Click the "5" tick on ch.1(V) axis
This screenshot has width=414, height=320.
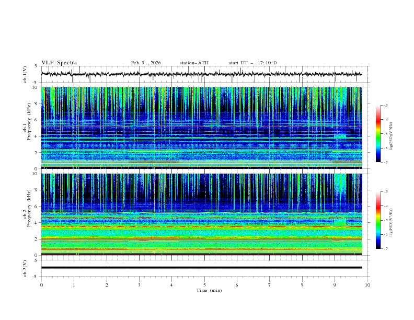[x=37, y=66]
